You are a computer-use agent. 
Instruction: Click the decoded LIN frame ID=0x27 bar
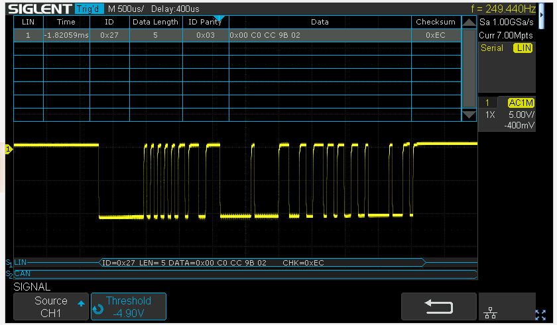coord(262,263)
